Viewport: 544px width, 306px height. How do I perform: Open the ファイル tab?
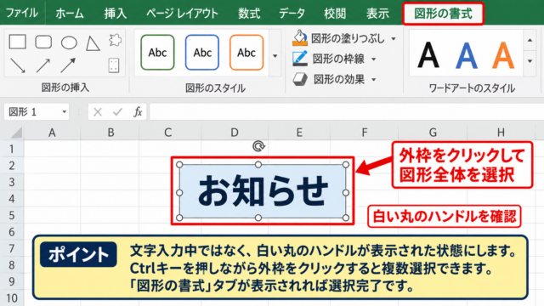click(22, 13)
